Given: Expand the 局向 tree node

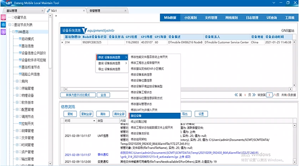Looking at the screenshot, I should point(17,81).
